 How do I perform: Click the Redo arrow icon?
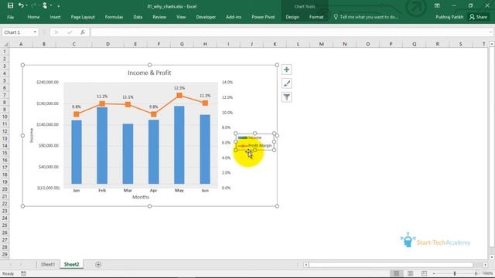(x=33, y=5)
